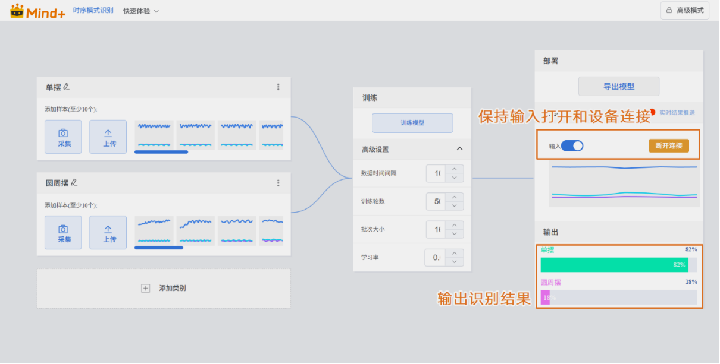Click 采集 camera button in 圆周摆 class
The width and height of the screenshot is (720, 364).
63,233
